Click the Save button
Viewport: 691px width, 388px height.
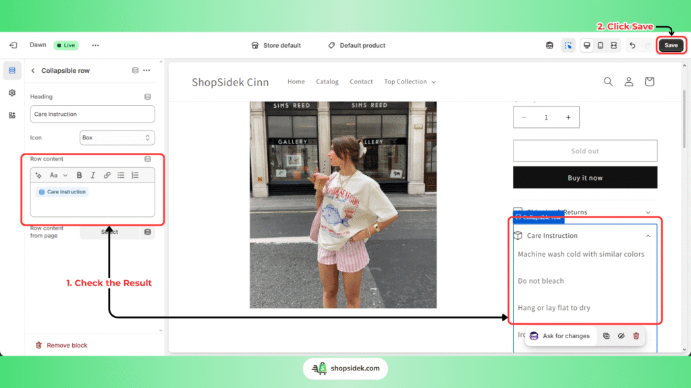pos(671,45)
